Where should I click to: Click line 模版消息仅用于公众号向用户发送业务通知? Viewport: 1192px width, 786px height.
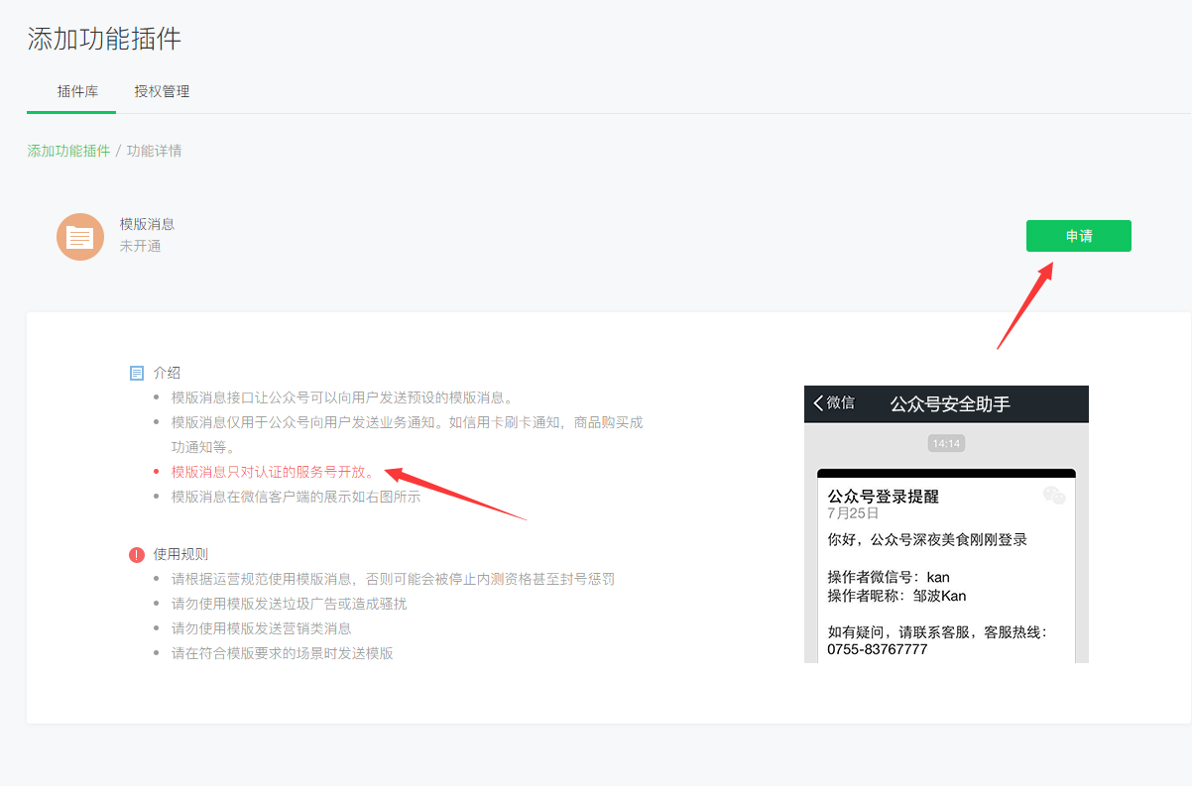pyautogui.click(x=408, y=434)
